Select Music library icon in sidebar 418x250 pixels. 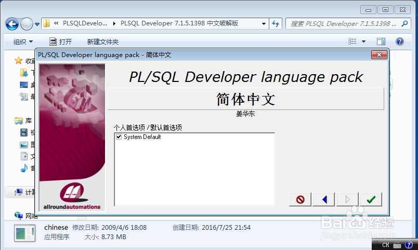pyautogui.click(x=24, y=168)
